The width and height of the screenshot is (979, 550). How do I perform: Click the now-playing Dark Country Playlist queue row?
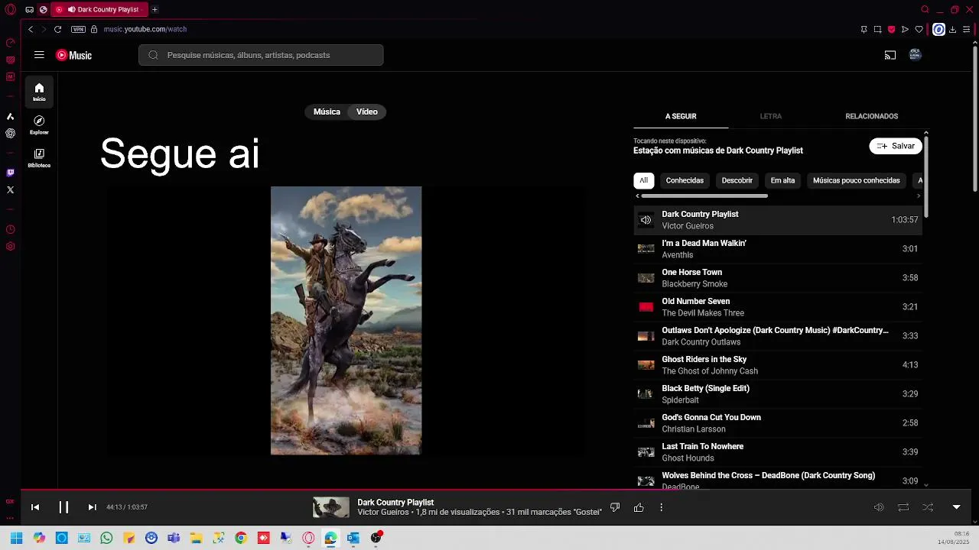tap(778, 220)
